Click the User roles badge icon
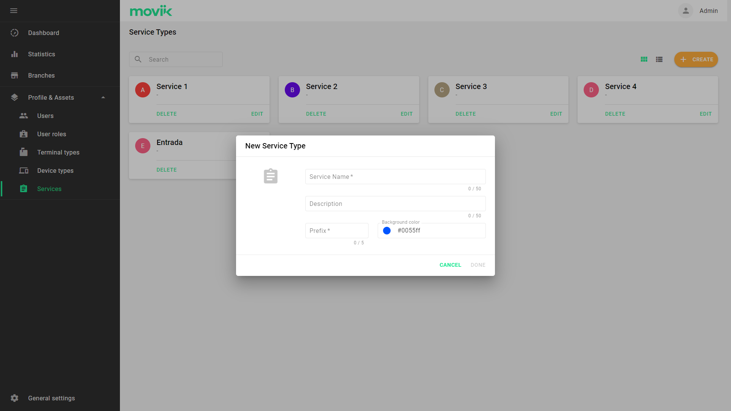Viewport: 731px width, 411px height. (24, 134)
